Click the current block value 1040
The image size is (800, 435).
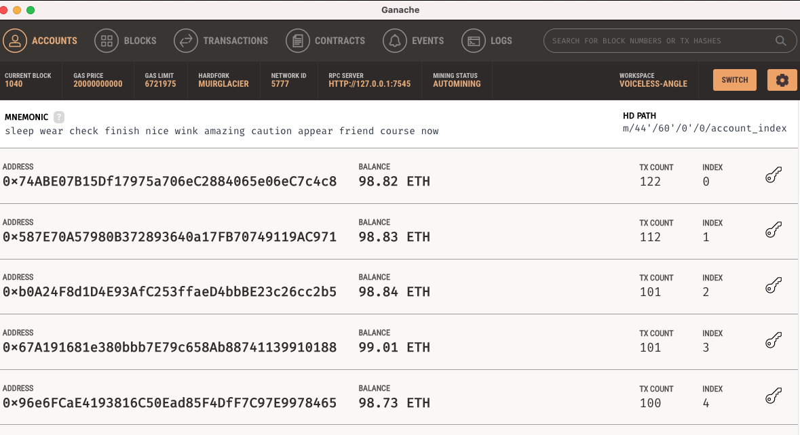point(14,84)
